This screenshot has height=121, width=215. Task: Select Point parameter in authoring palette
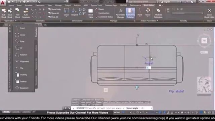[20, 28]
